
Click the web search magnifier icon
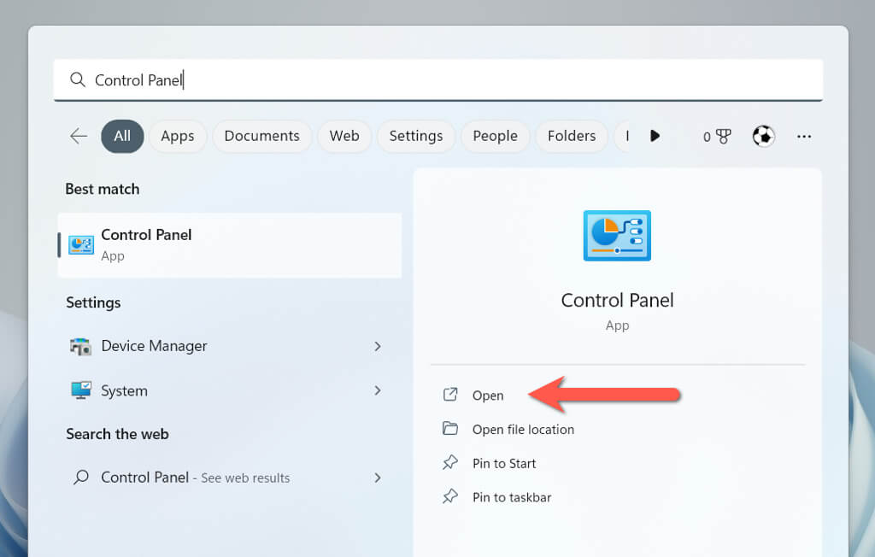pos(81,478)
